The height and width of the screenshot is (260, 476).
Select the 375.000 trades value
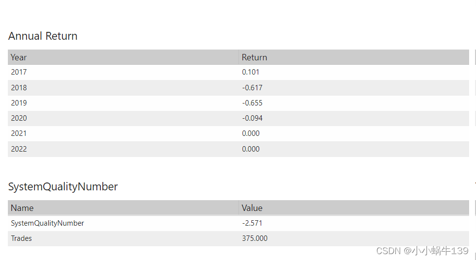(254, 238)
